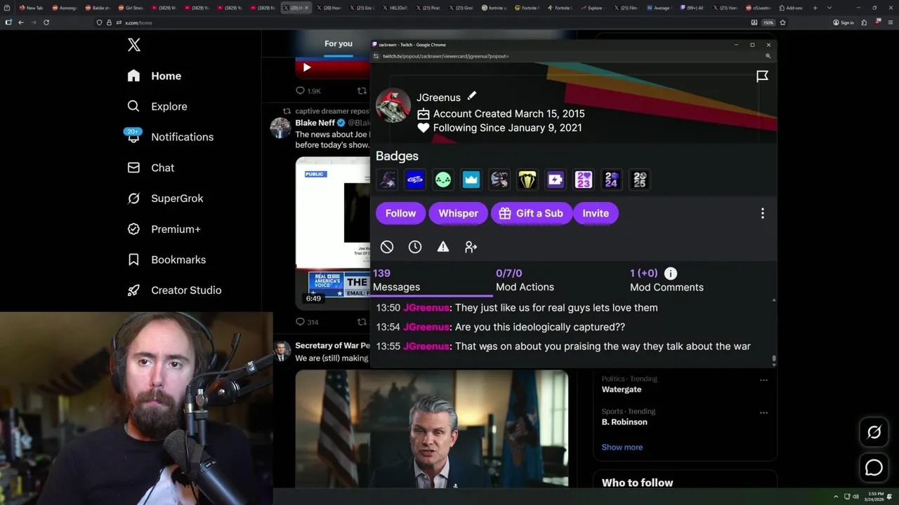Click the blue crown Prime badge
Image resolution: width=899 pixels, height=505 pixels.
point(471,180)
